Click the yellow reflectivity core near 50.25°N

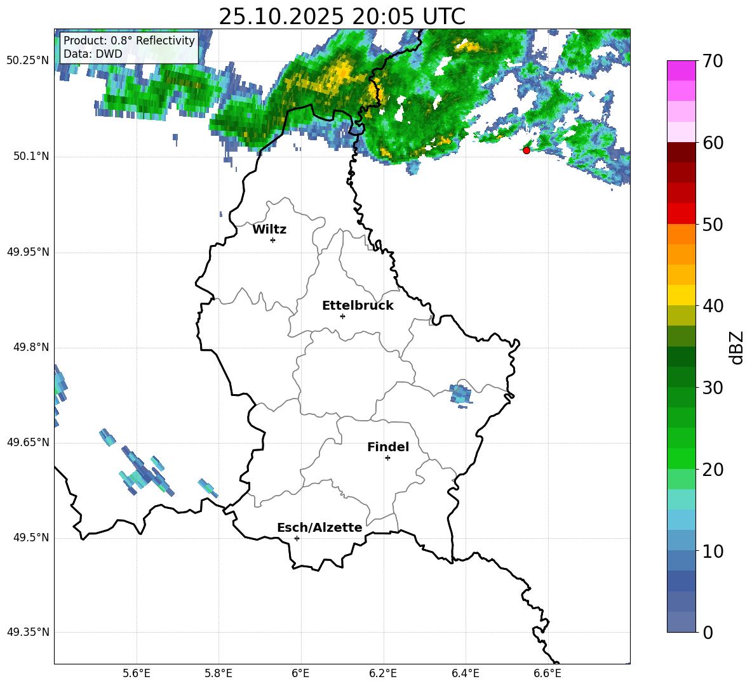(342, 72)
